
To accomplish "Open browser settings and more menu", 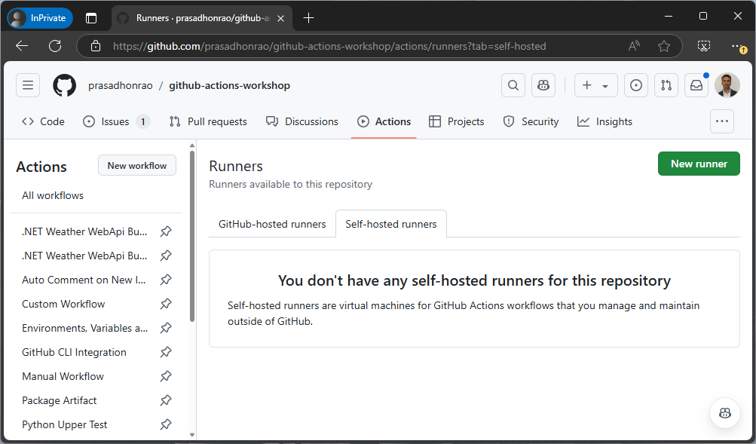I will point(738,46).
